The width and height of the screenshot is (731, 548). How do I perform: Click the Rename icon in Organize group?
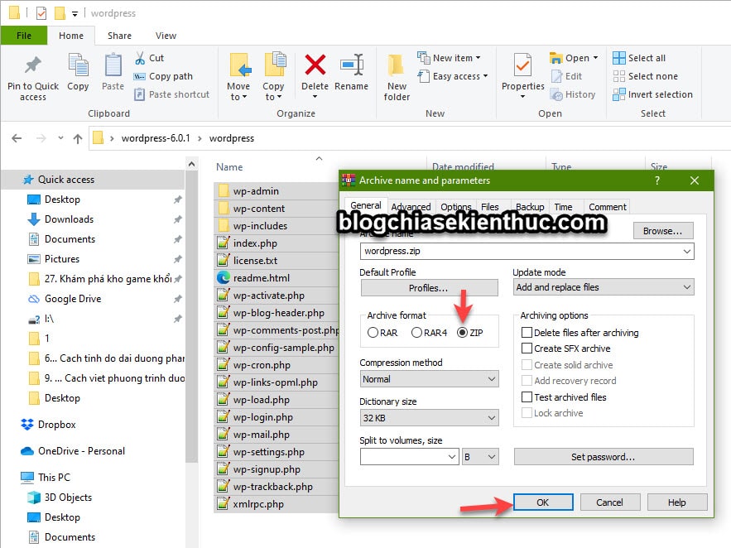(x=352, y=65)
